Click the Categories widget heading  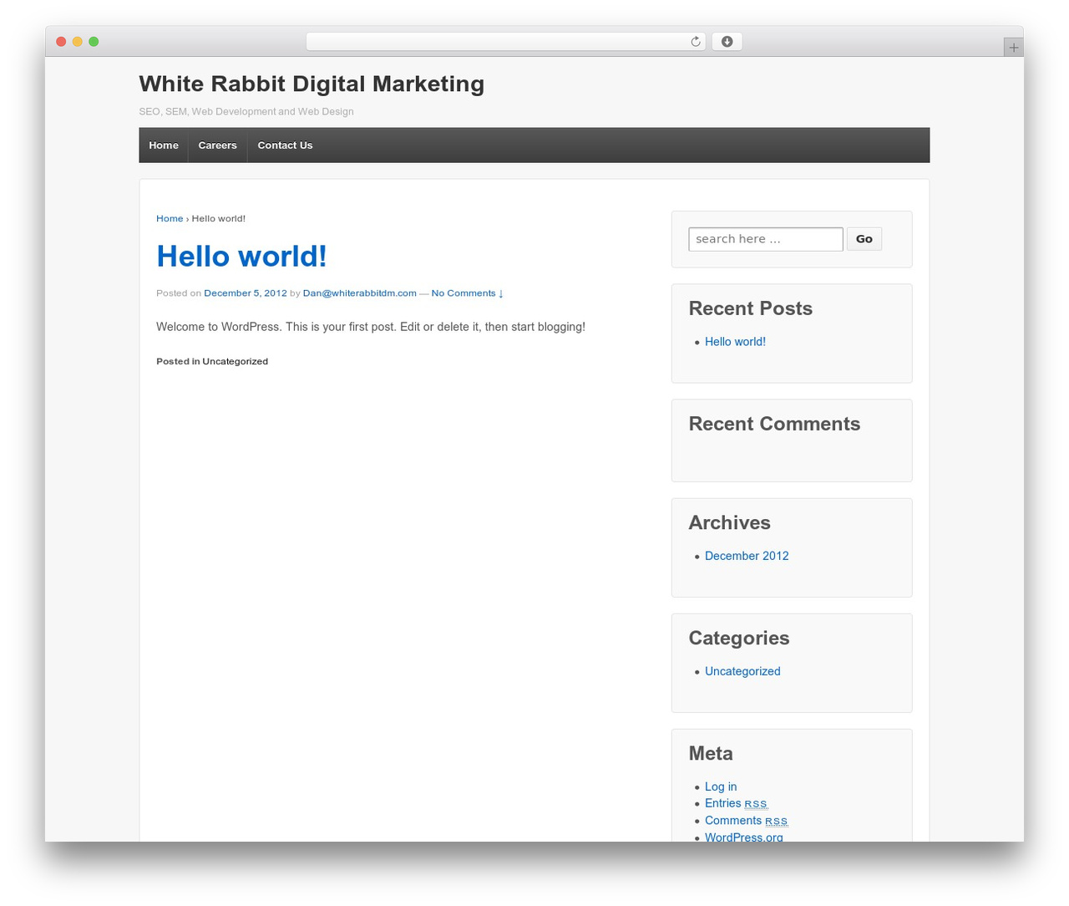pyautogui.click(x=739, y=638)
